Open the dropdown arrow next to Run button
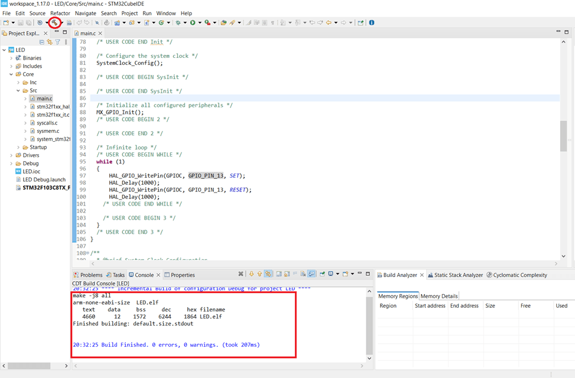Screen dimensions: 575x378 199,22
